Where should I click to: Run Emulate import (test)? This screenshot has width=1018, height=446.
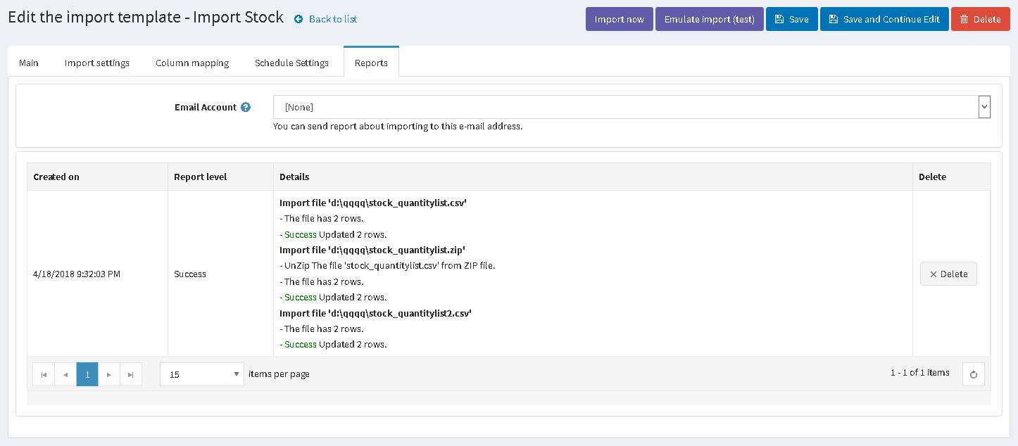pos(710,19)
